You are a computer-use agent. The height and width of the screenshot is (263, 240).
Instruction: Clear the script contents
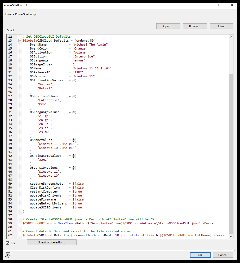[x=221, y=26]
